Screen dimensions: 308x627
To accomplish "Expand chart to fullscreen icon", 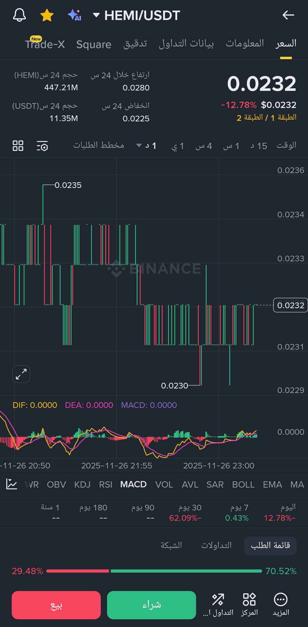I will click(x=21, y=374).
